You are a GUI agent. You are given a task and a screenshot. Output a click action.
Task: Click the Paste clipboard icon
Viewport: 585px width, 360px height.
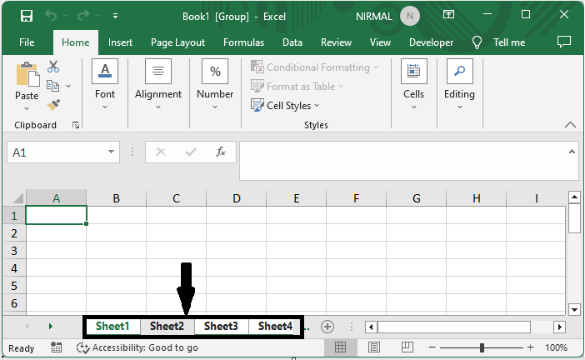coord(27,74)
